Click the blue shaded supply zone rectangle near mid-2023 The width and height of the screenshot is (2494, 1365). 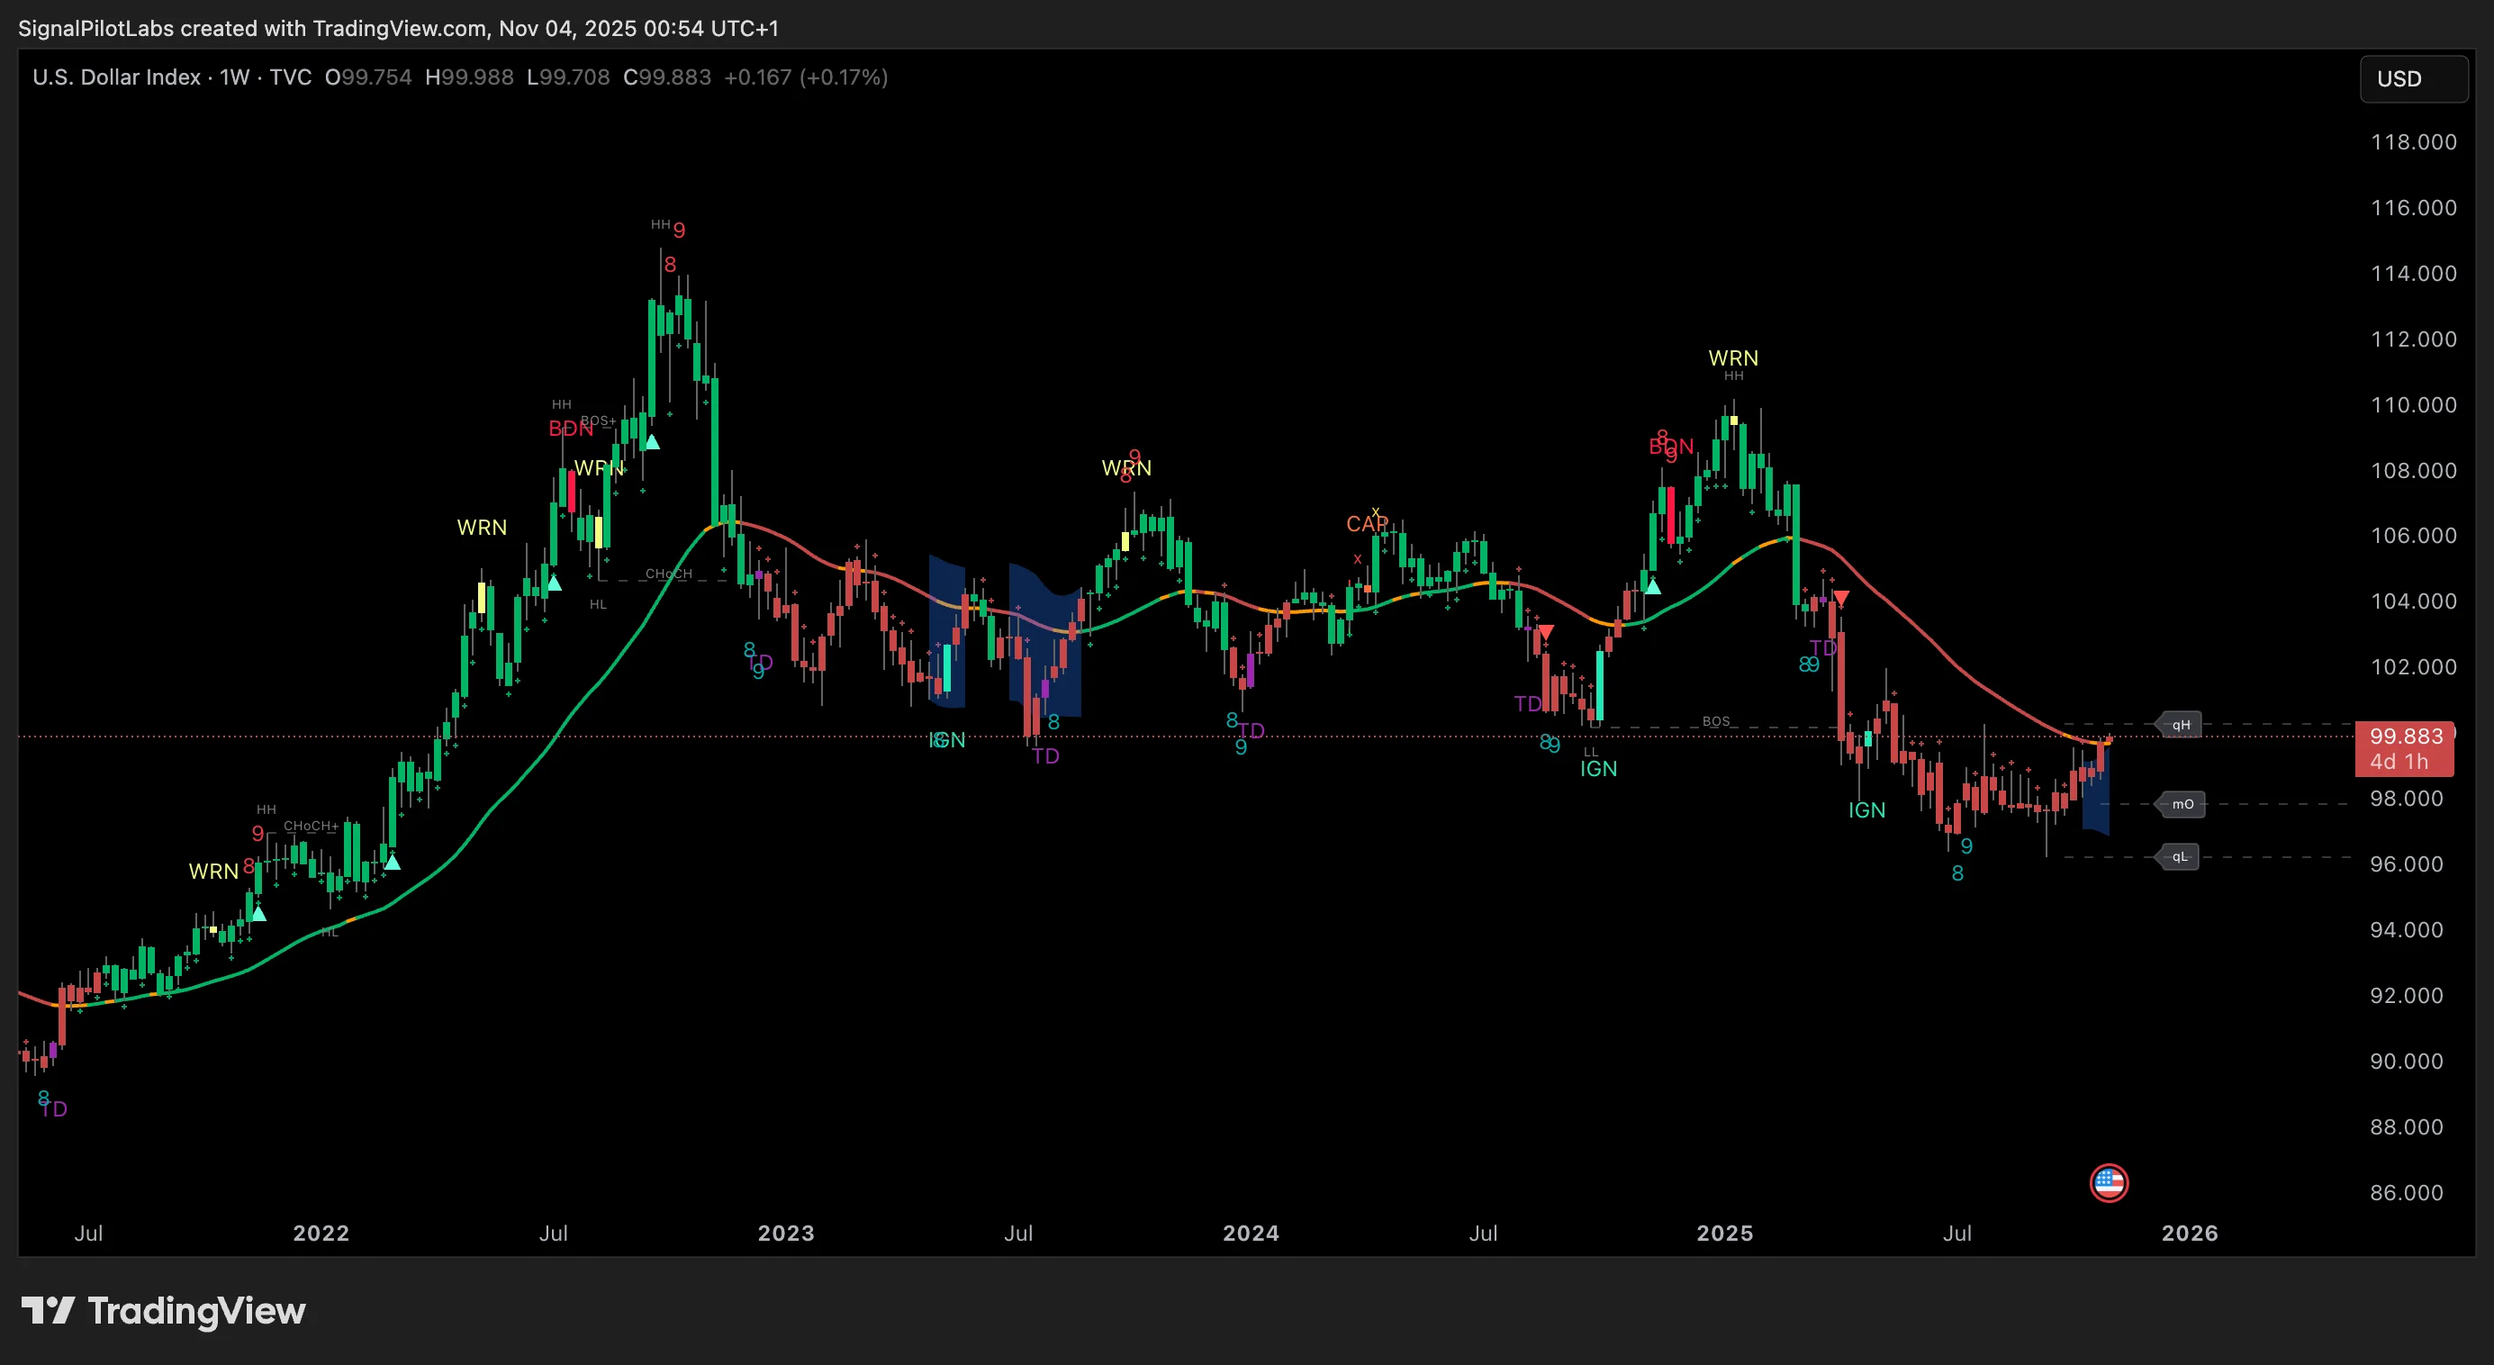[x=1044, y=639]
